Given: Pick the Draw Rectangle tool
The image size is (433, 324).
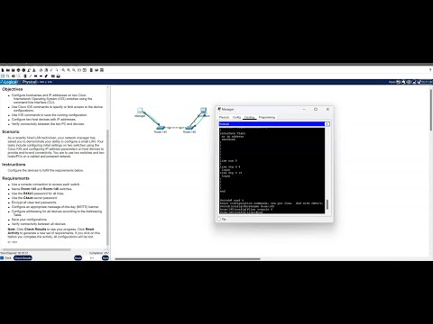Looking at the screenshot, I should click(35, 76).
